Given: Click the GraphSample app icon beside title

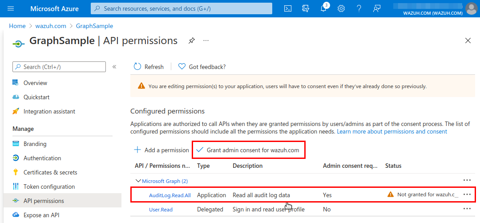Looking at the screenshot, I should point(18,44).
